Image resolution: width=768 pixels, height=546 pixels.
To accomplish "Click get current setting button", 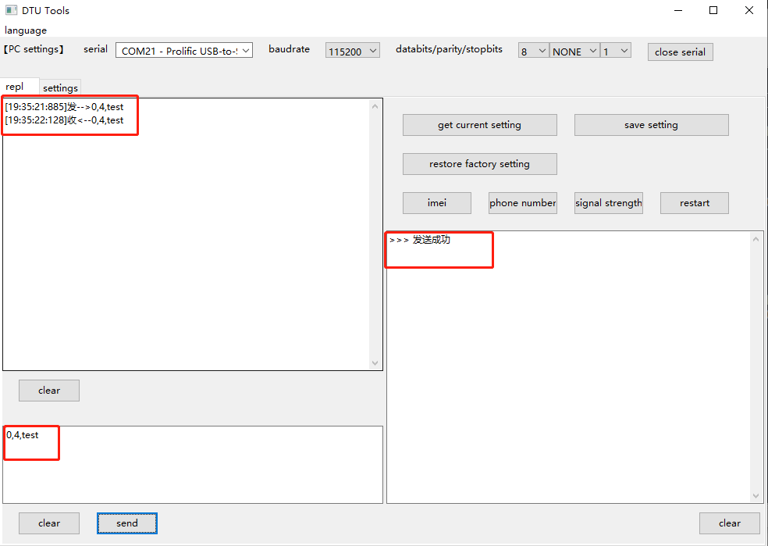I will pos(479,125).
